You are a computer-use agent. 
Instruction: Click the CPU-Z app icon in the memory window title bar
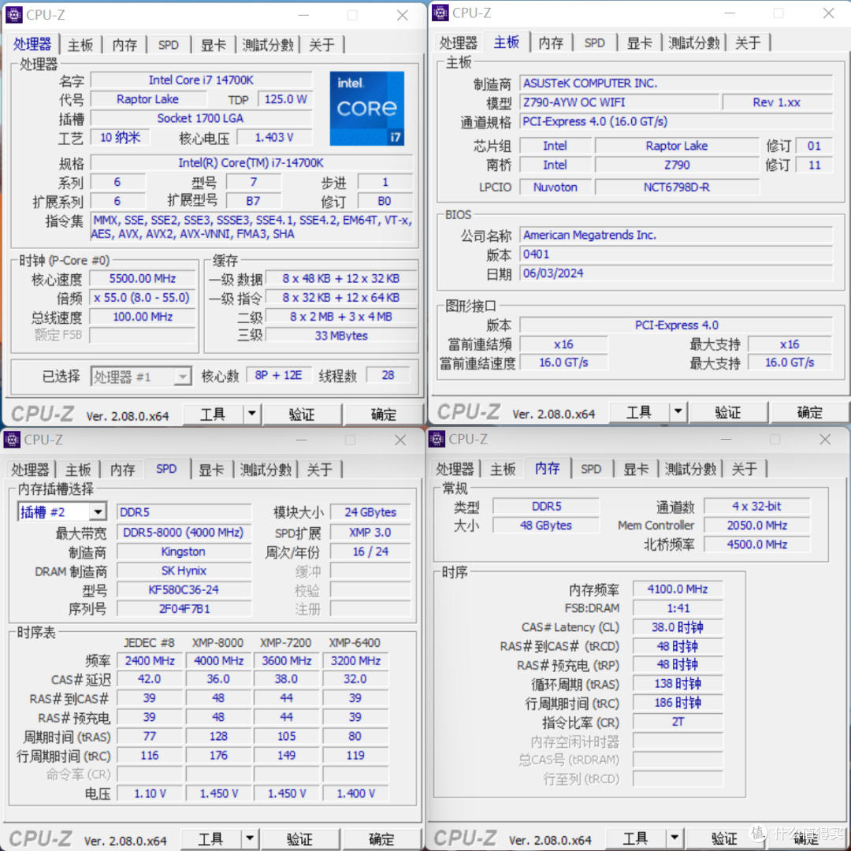(437, 439)
